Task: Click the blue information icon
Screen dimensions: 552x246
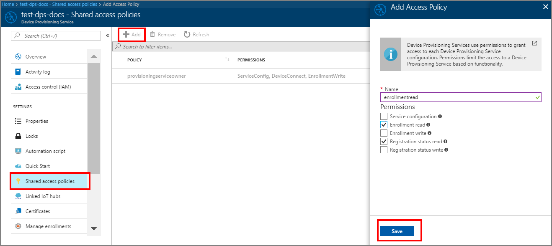Action: pos(391,54)
